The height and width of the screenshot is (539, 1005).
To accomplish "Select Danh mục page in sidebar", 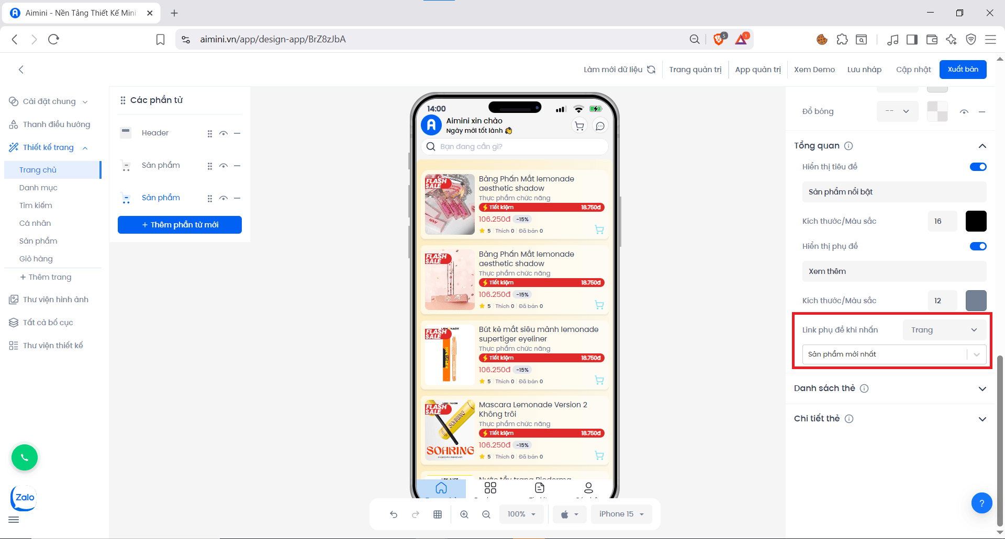I will coord(38,188).
